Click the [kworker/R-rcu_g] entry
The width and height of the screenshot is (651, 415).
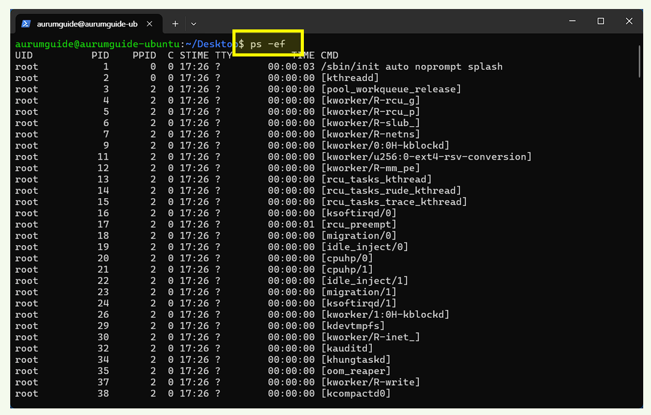click(x=371, y=100)
